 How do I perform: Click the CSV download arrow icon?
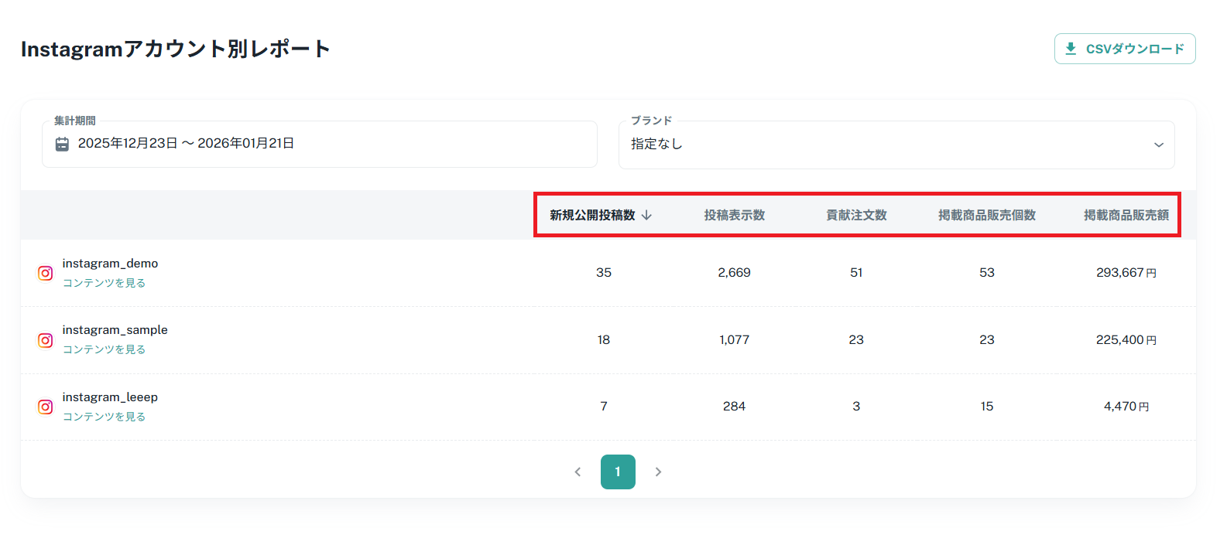[x=1071, y=49]
